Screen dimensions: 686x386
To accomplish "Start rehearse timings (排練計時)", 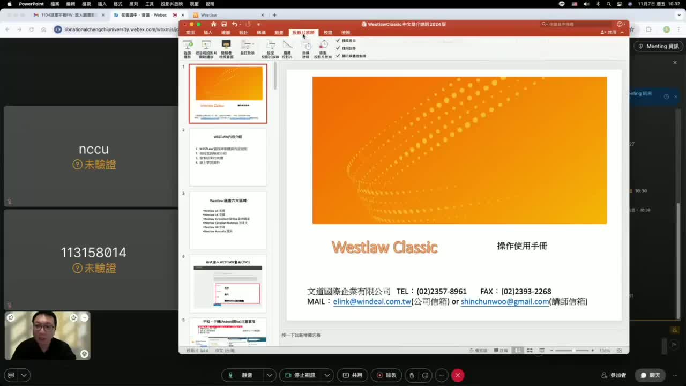I will coord(305,48).
